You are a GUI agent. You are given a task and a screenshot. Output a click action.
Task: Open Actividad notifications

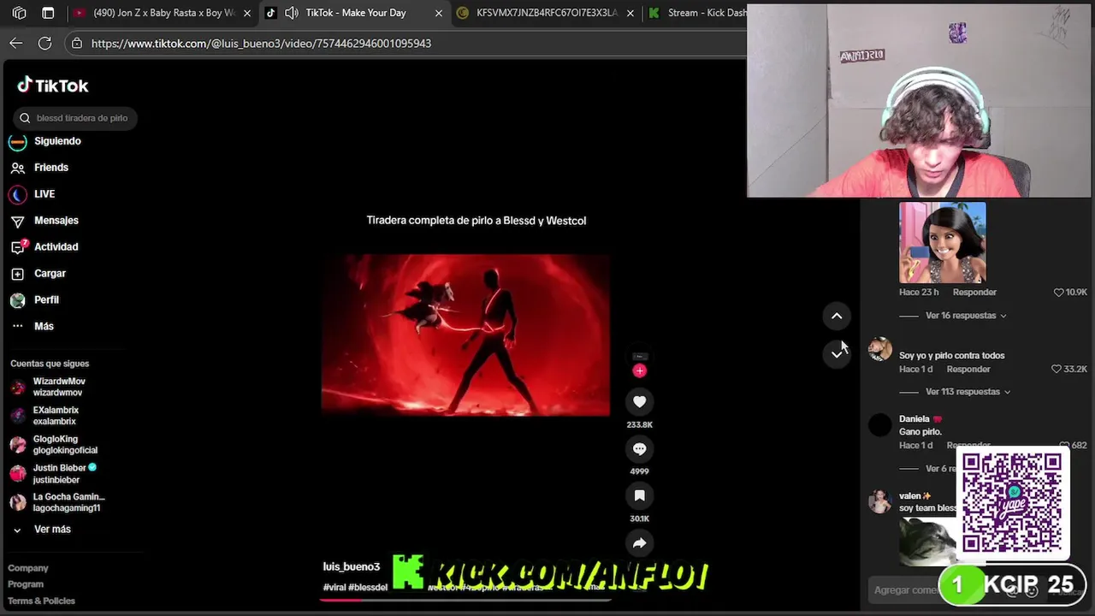tap(56, 247)
